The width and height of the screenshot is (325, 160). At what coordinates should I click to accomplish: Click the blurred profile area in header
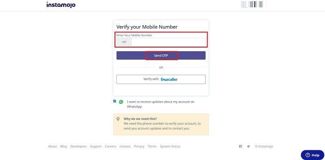[253, 4]
